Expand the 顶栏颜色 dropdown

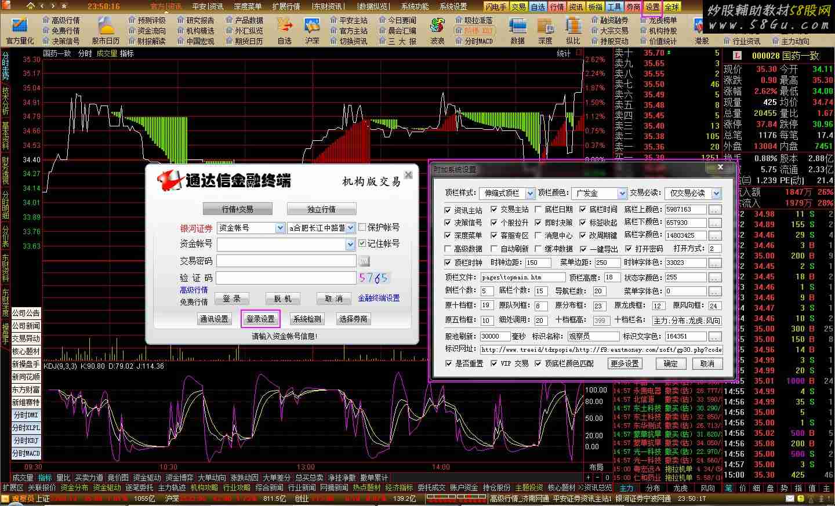click(x=622, y=193)
